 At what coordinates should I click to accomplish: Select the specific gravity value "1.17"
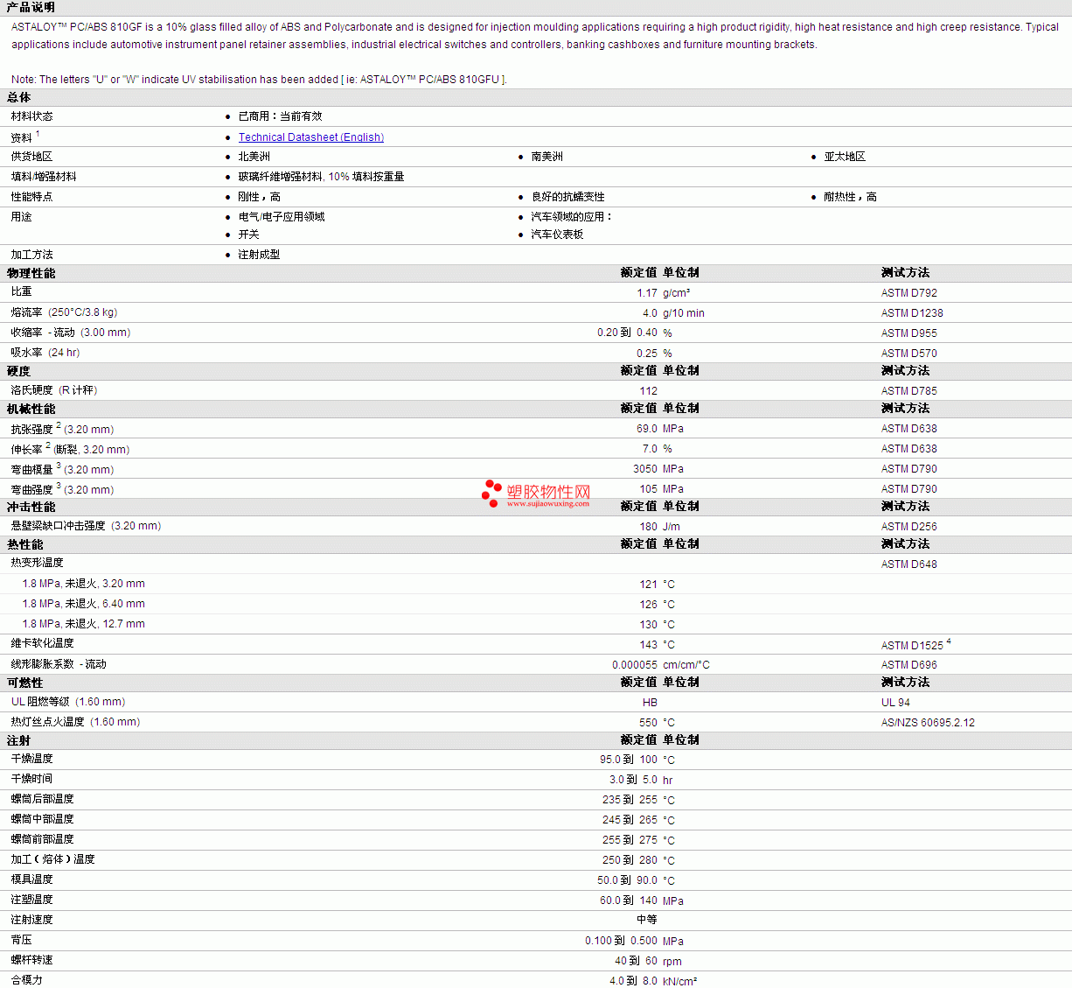[x=647, y=293]
